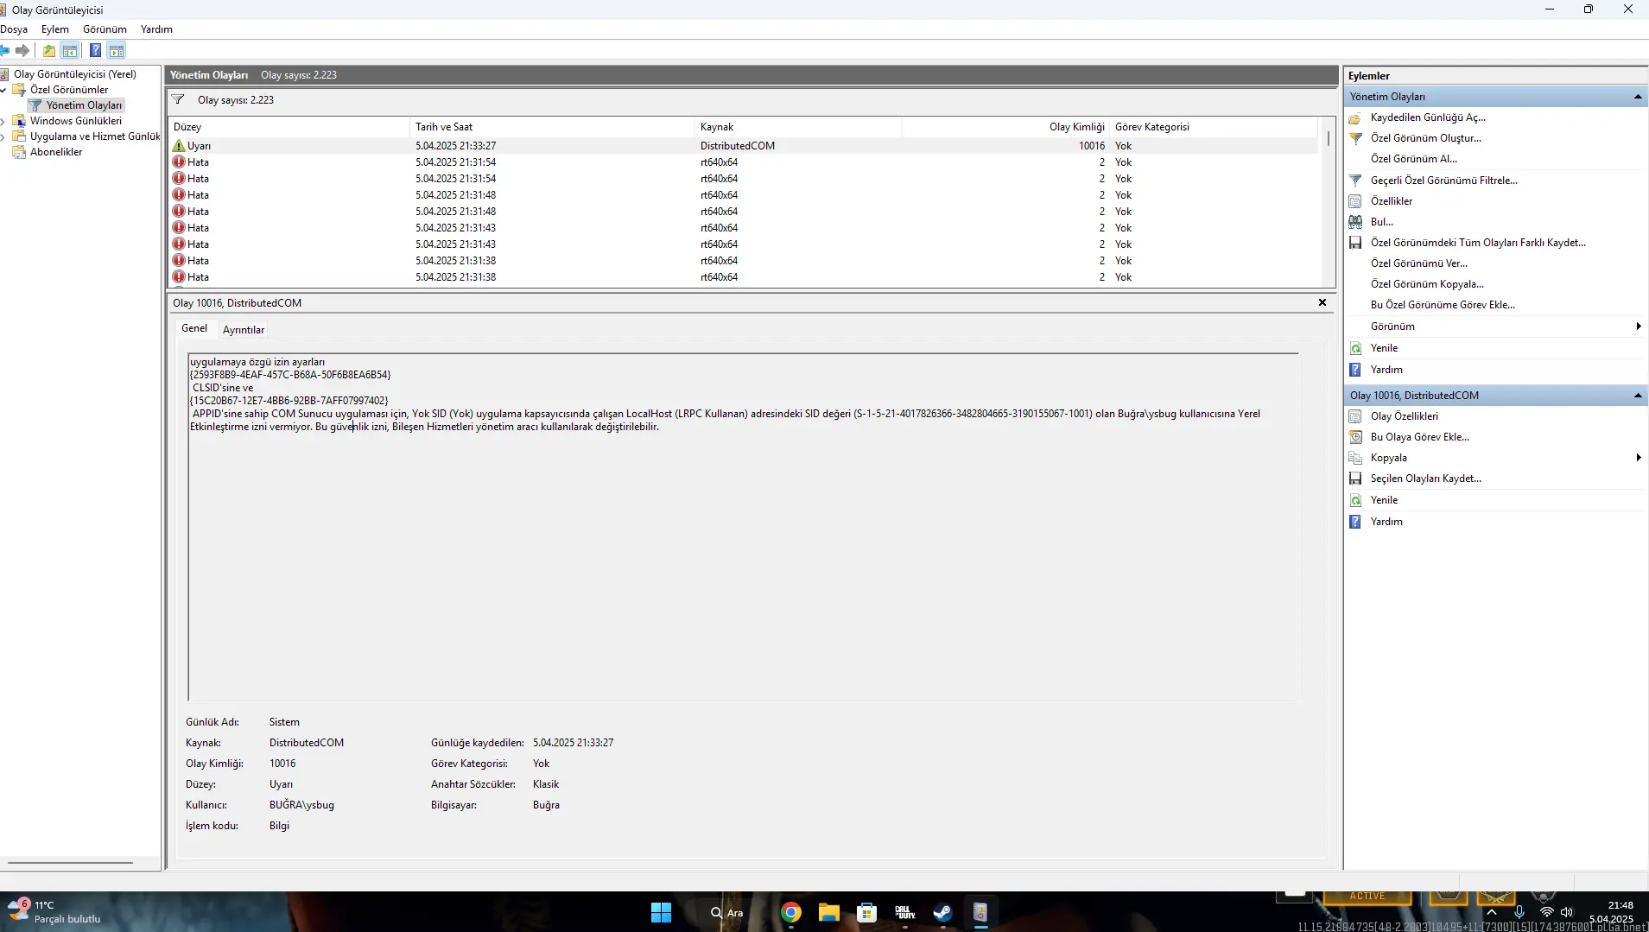Click green refresh icon under Yönetim Olayları actions
This screenshot has width=1649, height=932.
point(1355,348)
